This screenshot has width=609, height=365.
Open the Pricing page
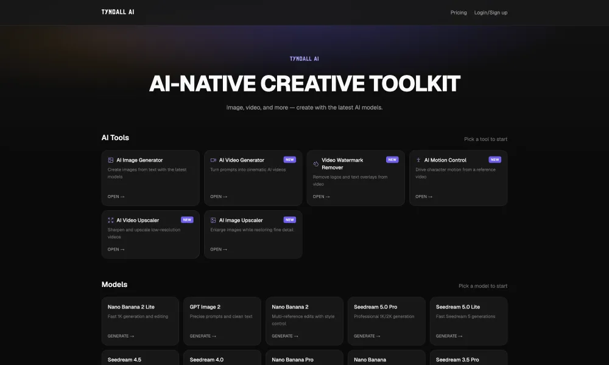click(x=459, y=12)
